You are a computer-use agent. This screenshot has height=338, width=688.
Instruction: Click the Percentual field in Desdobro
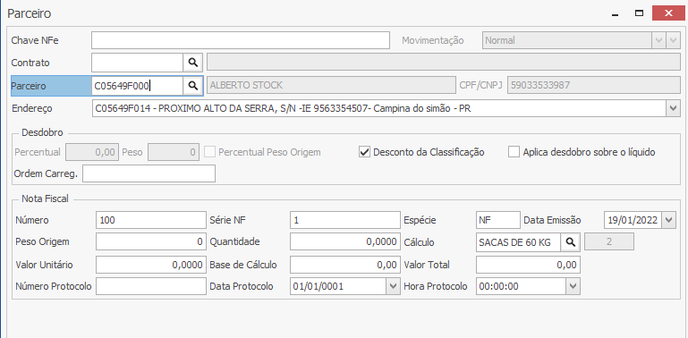click(x=92, y=152)
